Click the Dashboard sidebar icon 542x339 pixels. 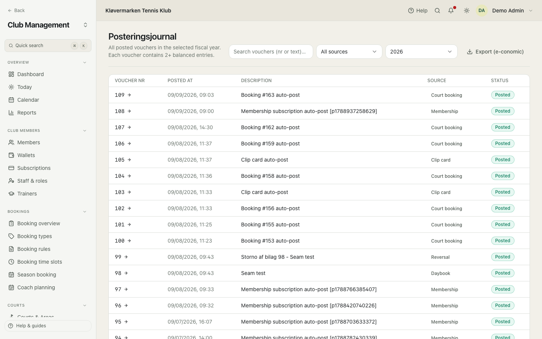coord(11,74)
